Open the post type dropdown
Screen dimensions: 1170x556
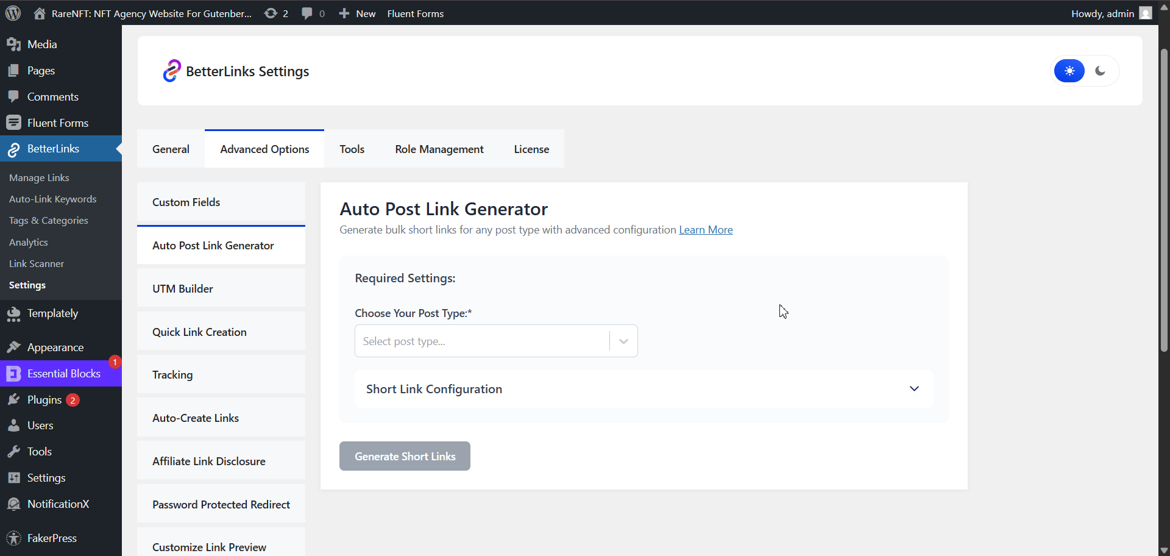622,341
